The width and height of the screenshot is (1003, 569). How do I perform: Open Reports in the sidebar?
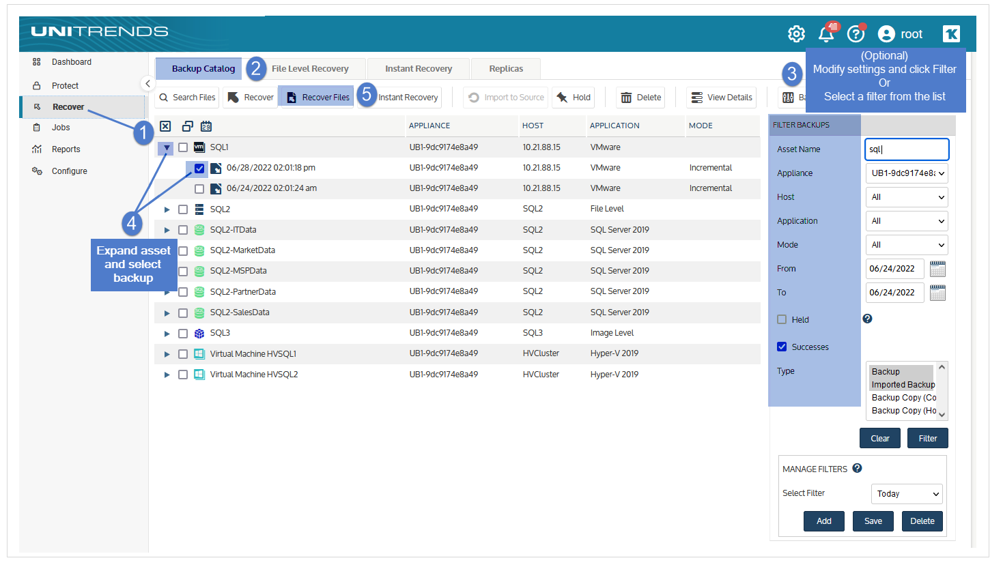(66, 149)
